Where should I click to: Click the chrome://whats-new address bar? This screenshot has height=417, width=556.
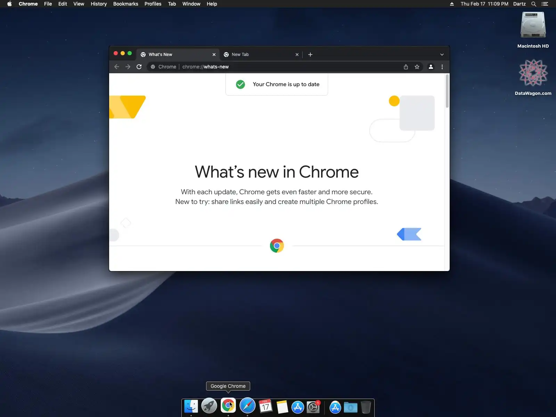coord(285,67)
